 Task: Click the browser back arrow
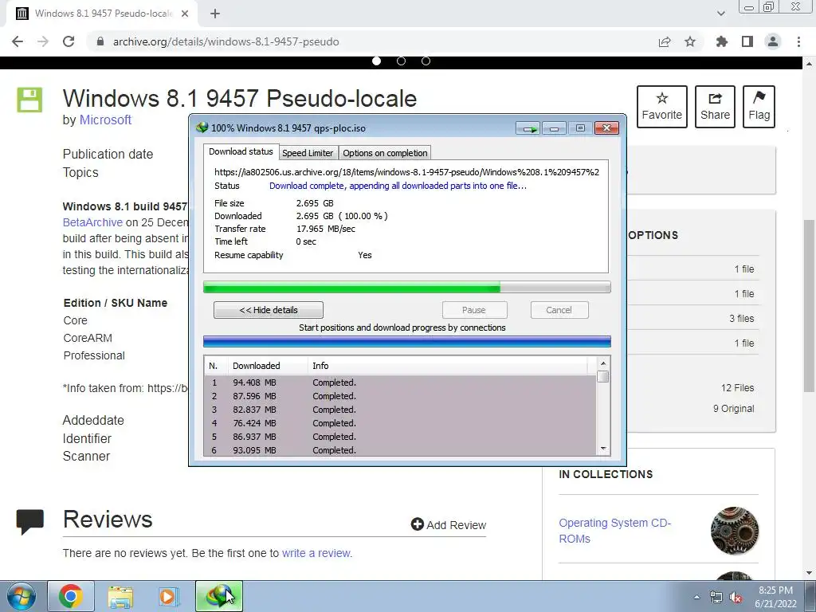[x=18, y=41]
